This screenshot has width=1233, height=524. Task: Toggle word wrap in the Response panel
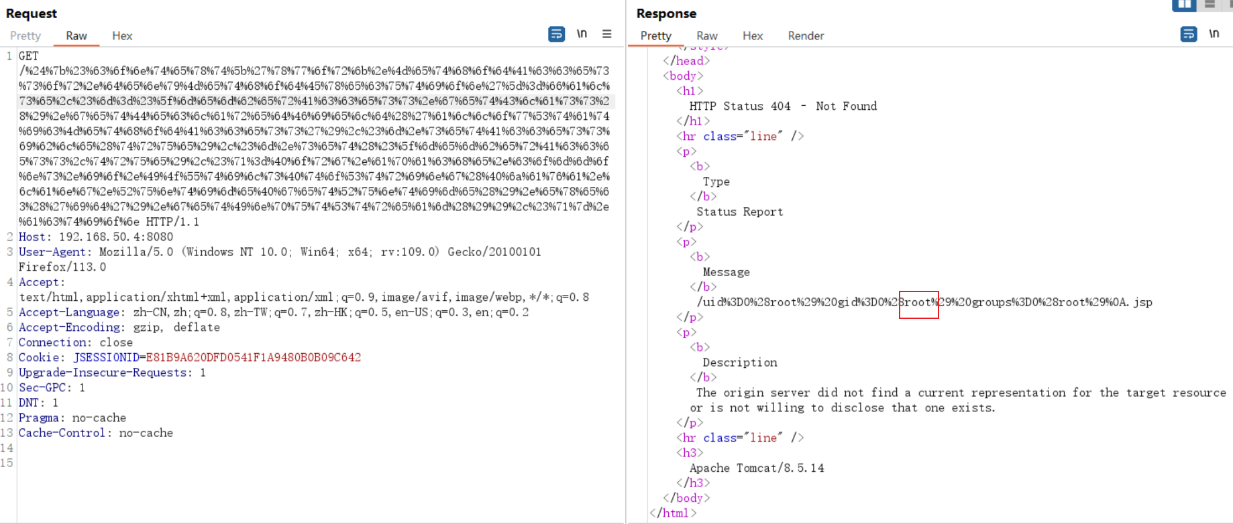pyautogui.click(x=1188, y=34)
